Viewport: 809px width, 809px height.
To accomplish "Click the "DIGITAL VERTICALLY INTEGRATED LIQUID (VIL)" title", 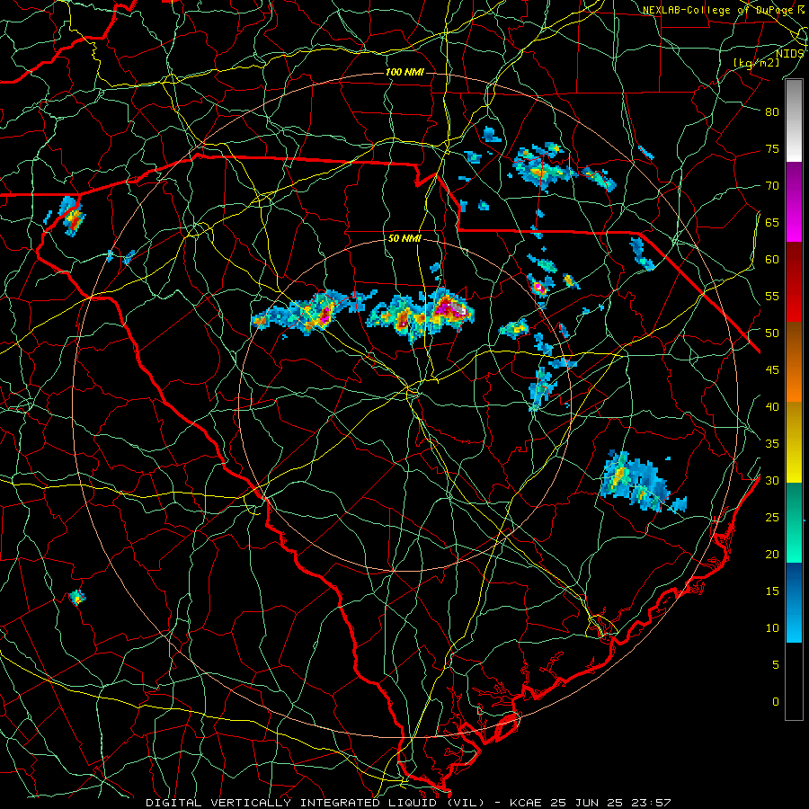I will [x=316, y=803].
